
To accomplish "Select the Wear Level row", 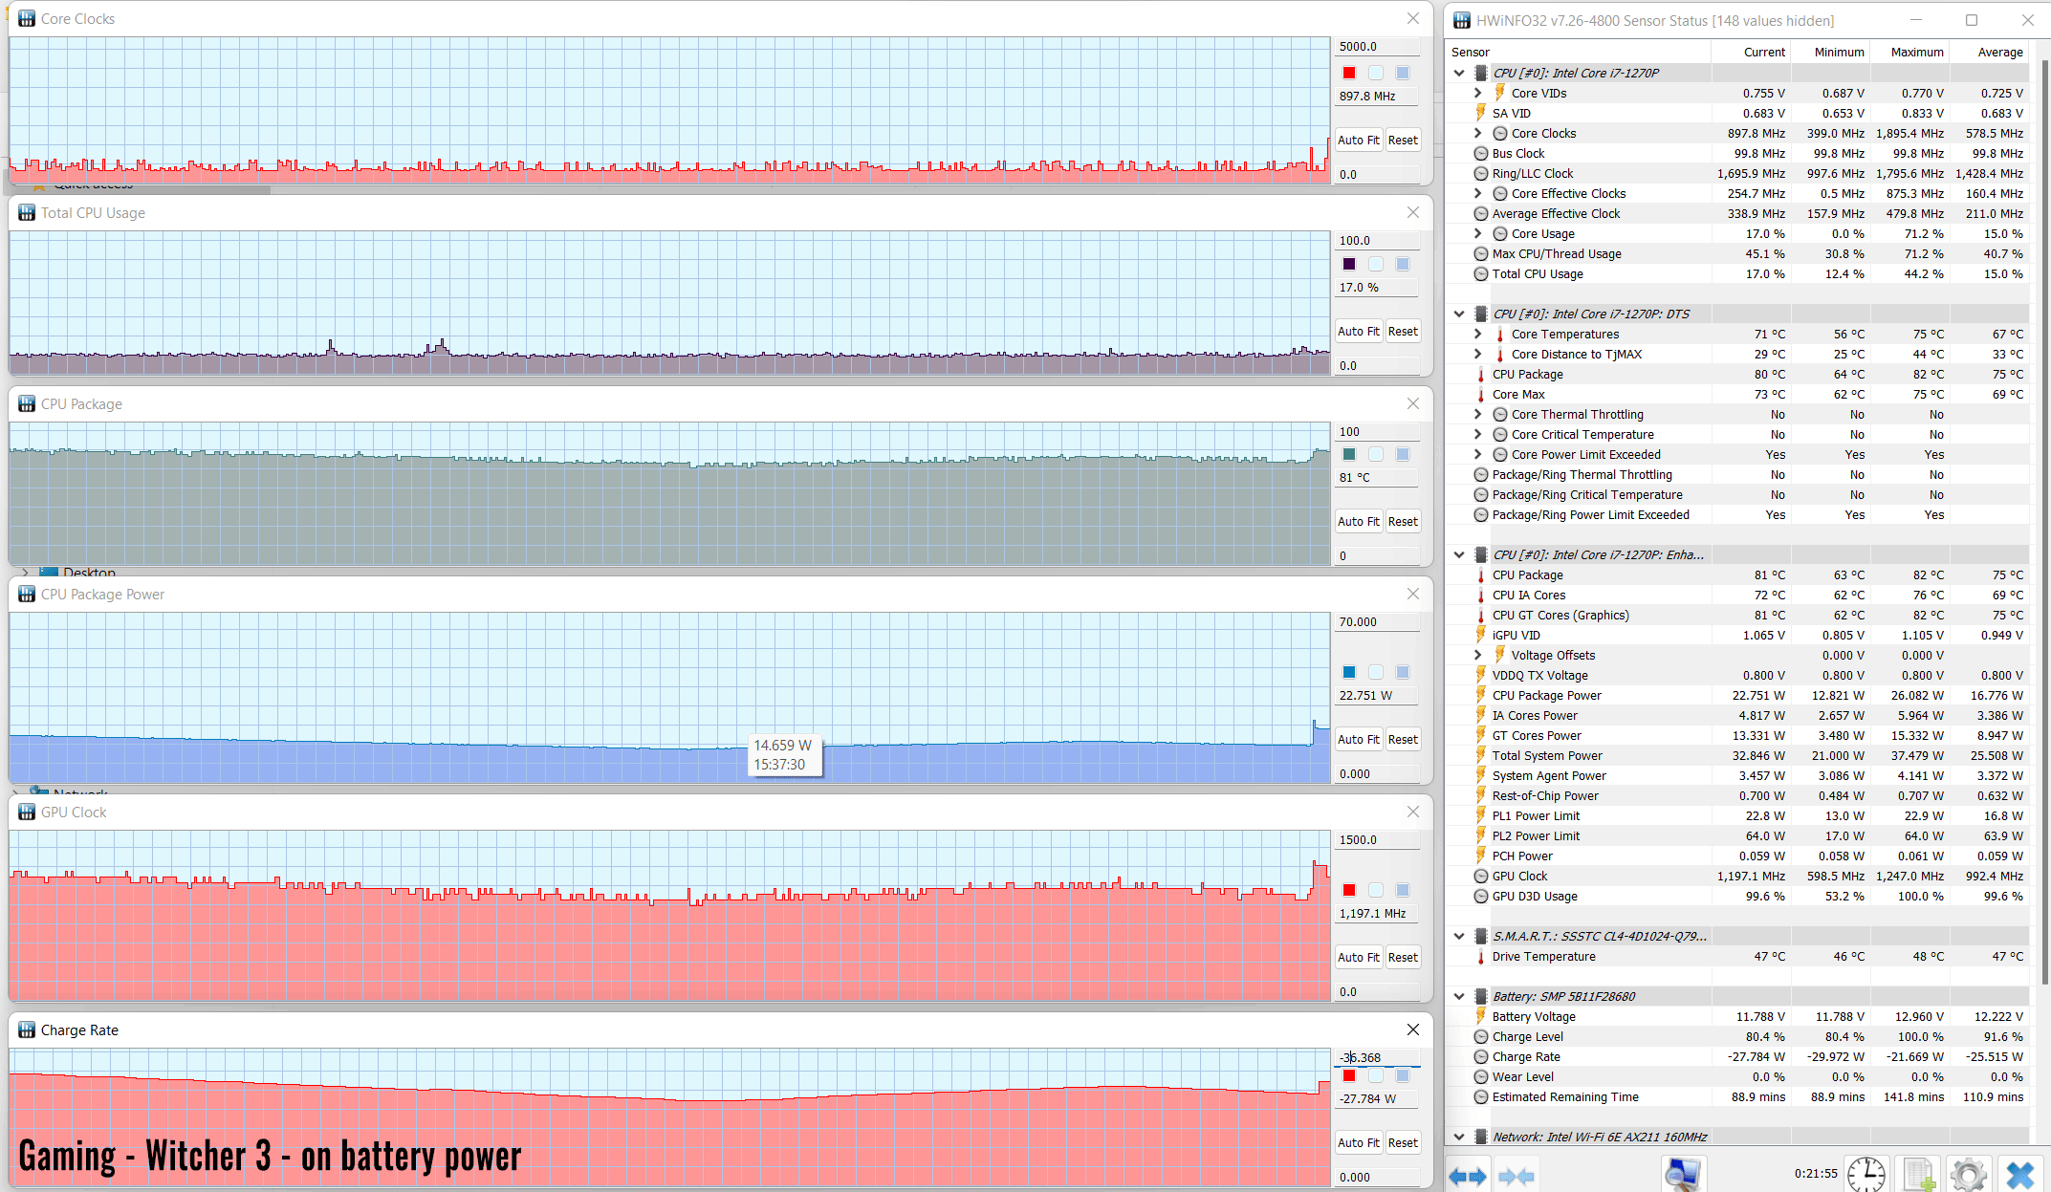I will (1737, 1076).
